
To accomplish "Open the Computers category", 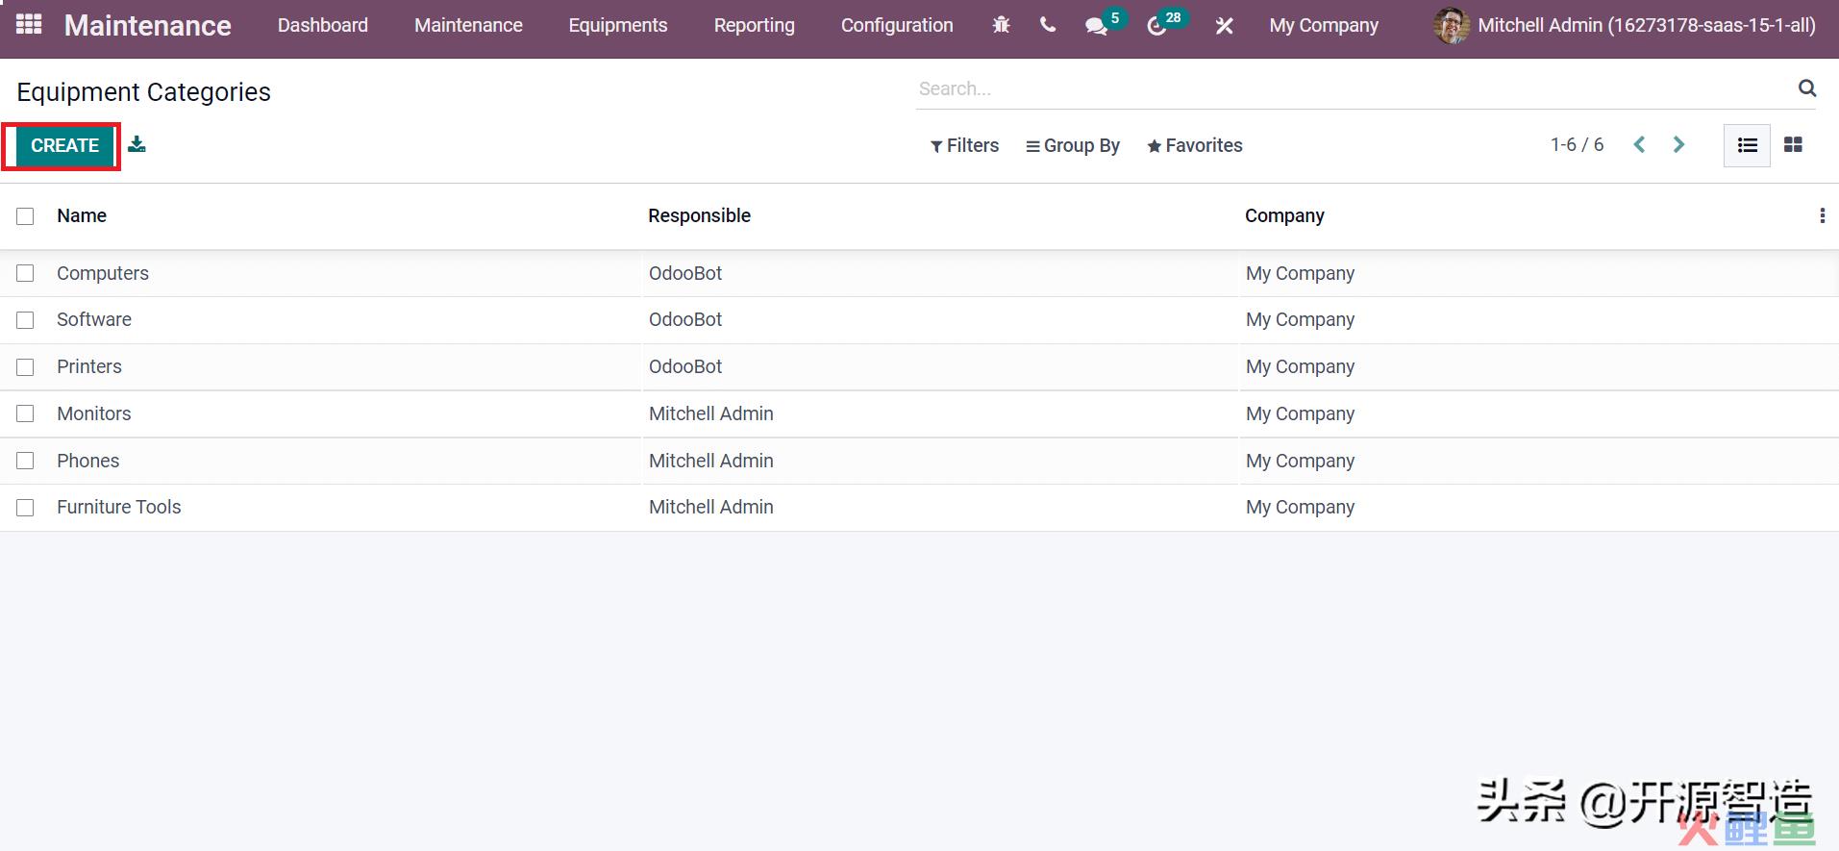I will (103, 273).
